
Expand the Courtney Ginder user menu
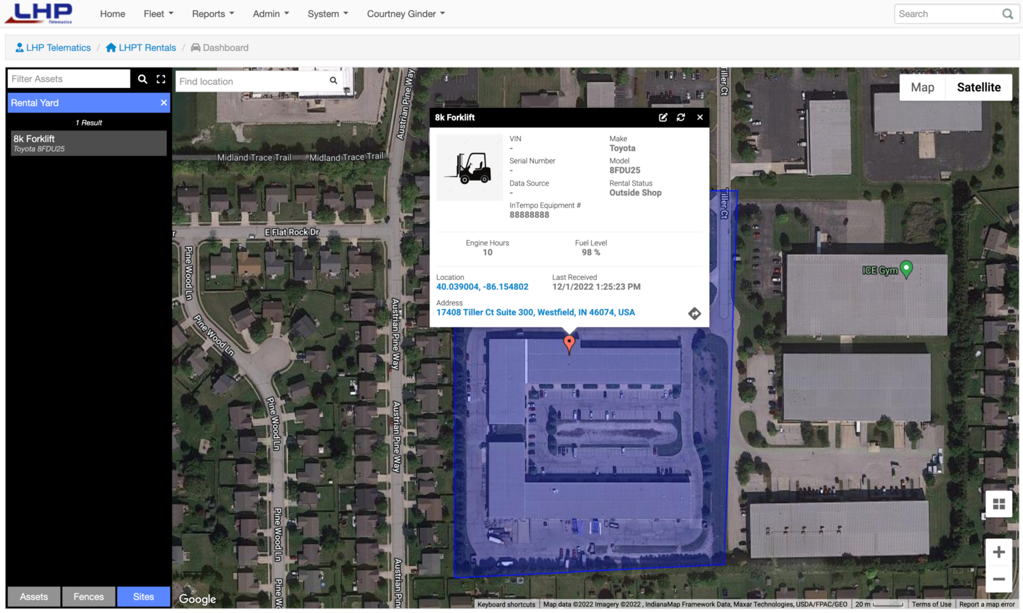pos(405,13)
